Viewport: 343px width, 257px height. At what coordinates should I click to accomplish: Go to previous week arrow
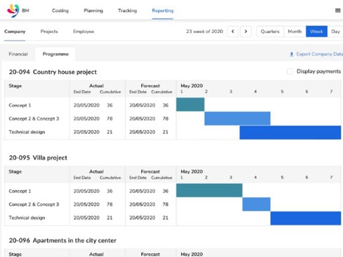(233, 32)
